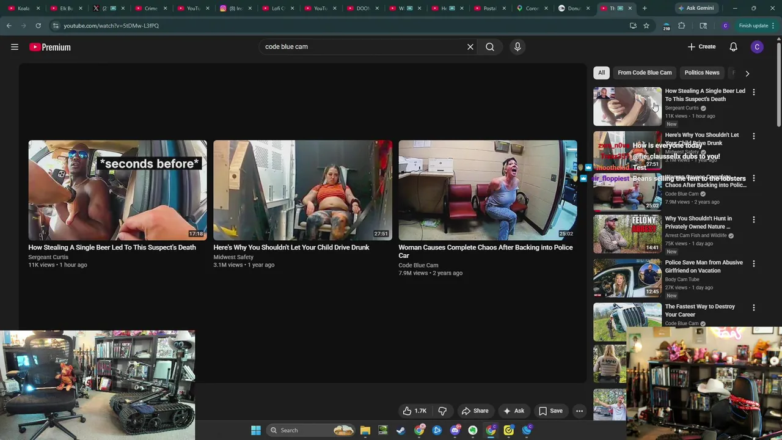Open the install app icon in address bar

tap(633, 26)
